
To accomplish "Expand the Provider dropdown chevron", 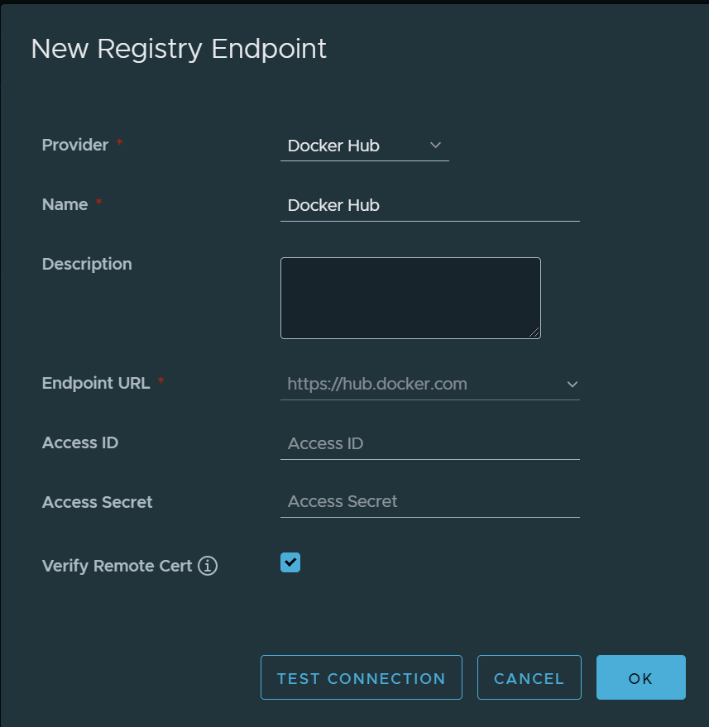I will coord(436,146).
